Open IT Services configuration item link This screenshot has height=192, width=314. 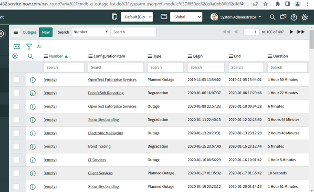pyautogui.click(x=97, y=160)
